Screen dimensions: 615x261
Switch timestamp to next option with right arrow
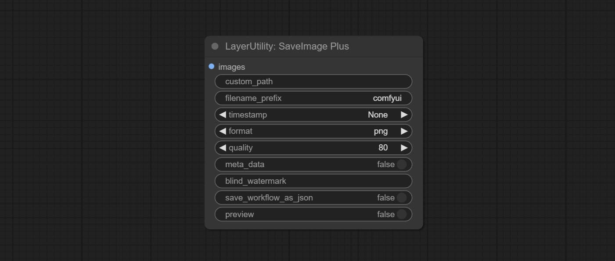(x=404, y=114)
